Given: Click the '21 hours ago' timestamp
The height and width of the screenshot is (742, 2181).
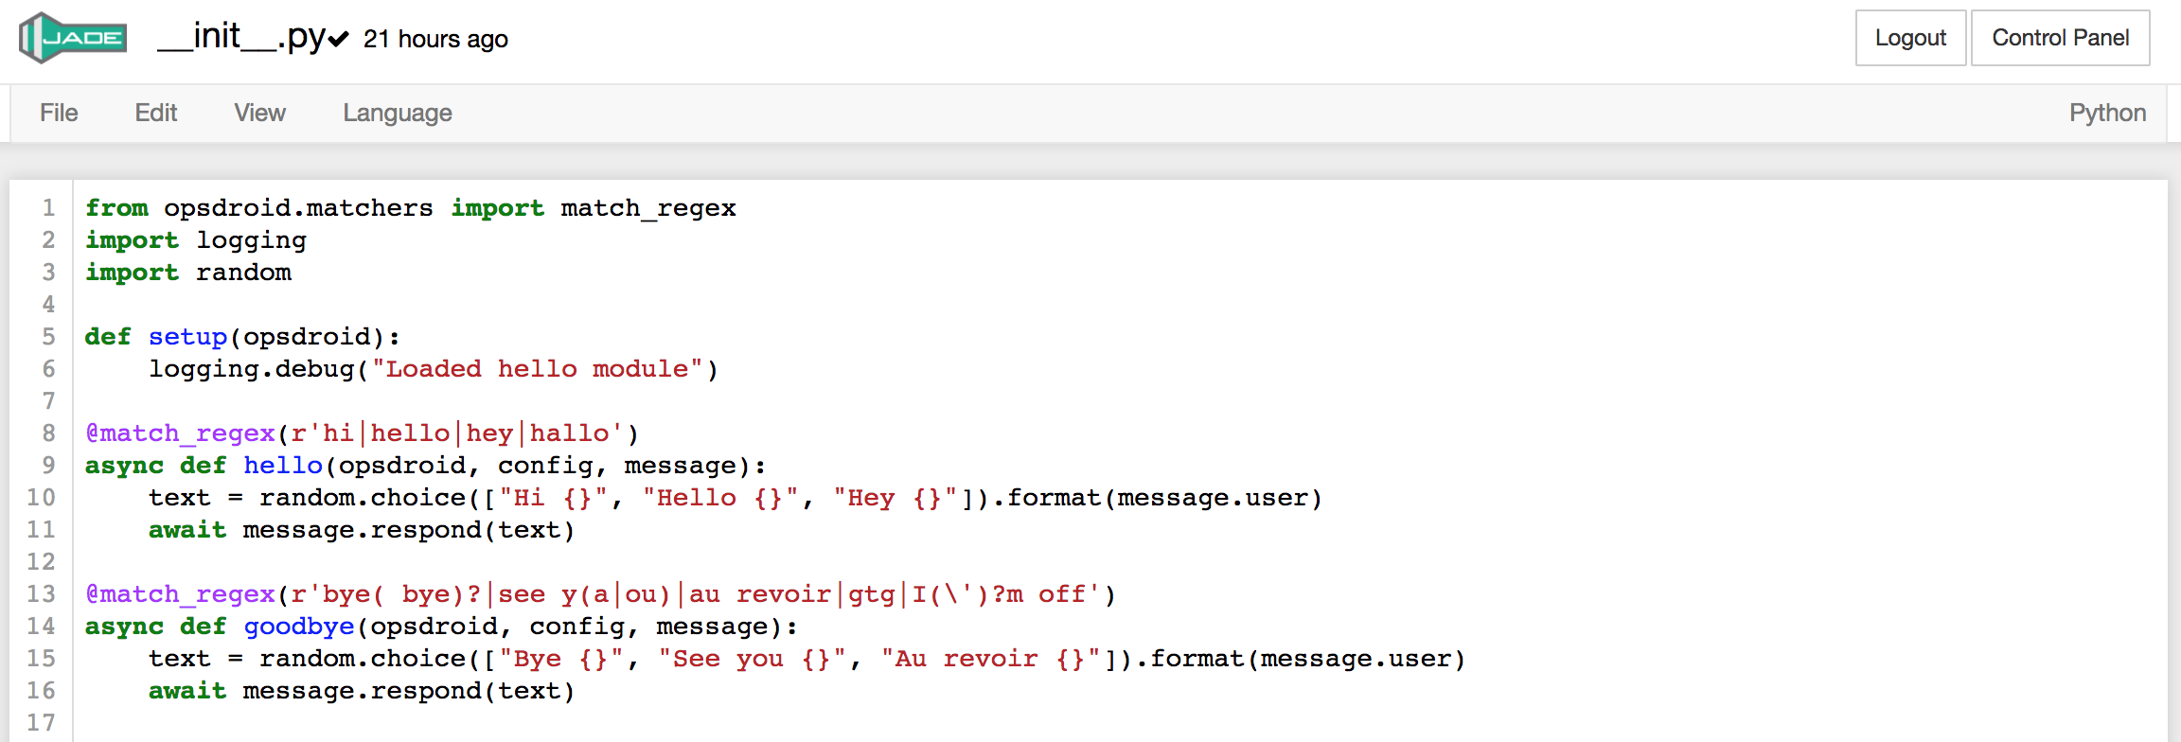Looking at the screenshot, I should pyautogui.click(x=436, y=40).
